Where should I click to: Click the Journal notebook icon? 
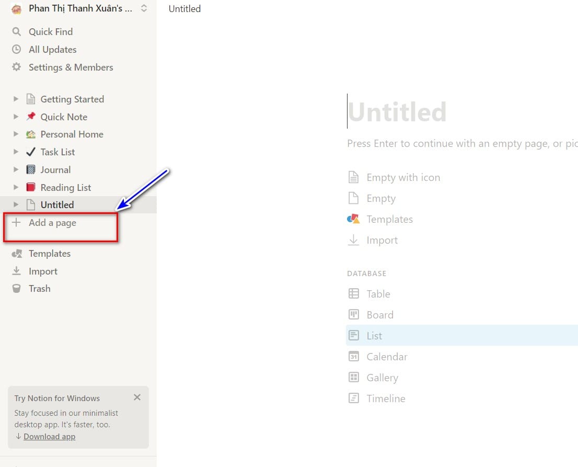pos(31,169)
